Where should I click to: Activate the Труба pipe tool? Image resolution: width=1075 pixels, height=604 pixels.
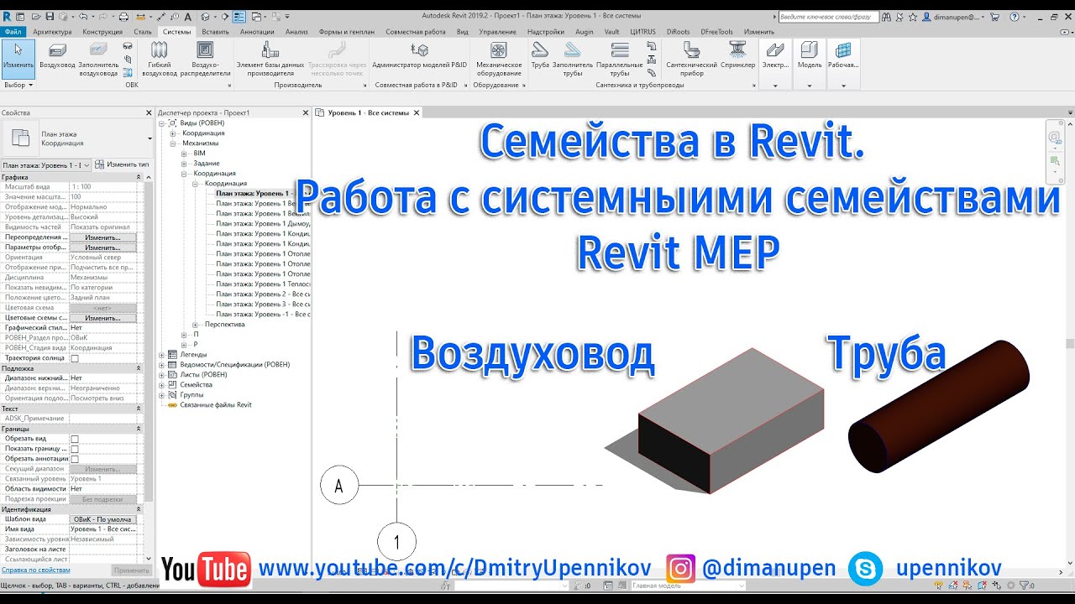[540, 55]
